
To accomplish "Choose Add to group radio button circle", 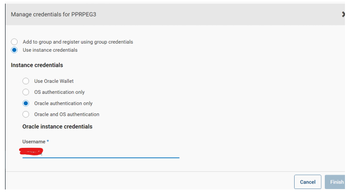I will (x=14, y=42).
